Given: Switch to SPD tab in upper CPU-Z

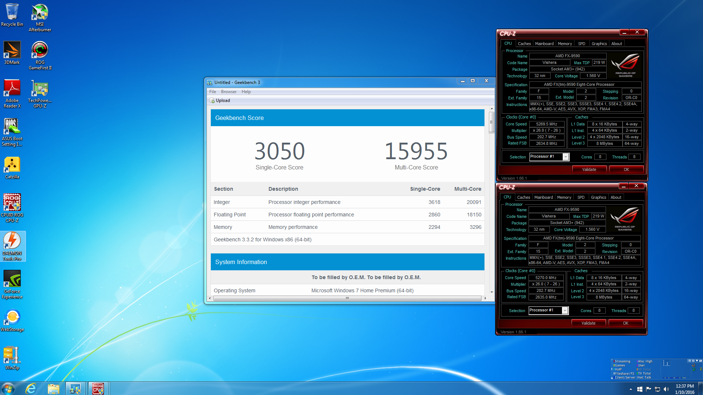Looking at the screenshot, I should point(582,44).
